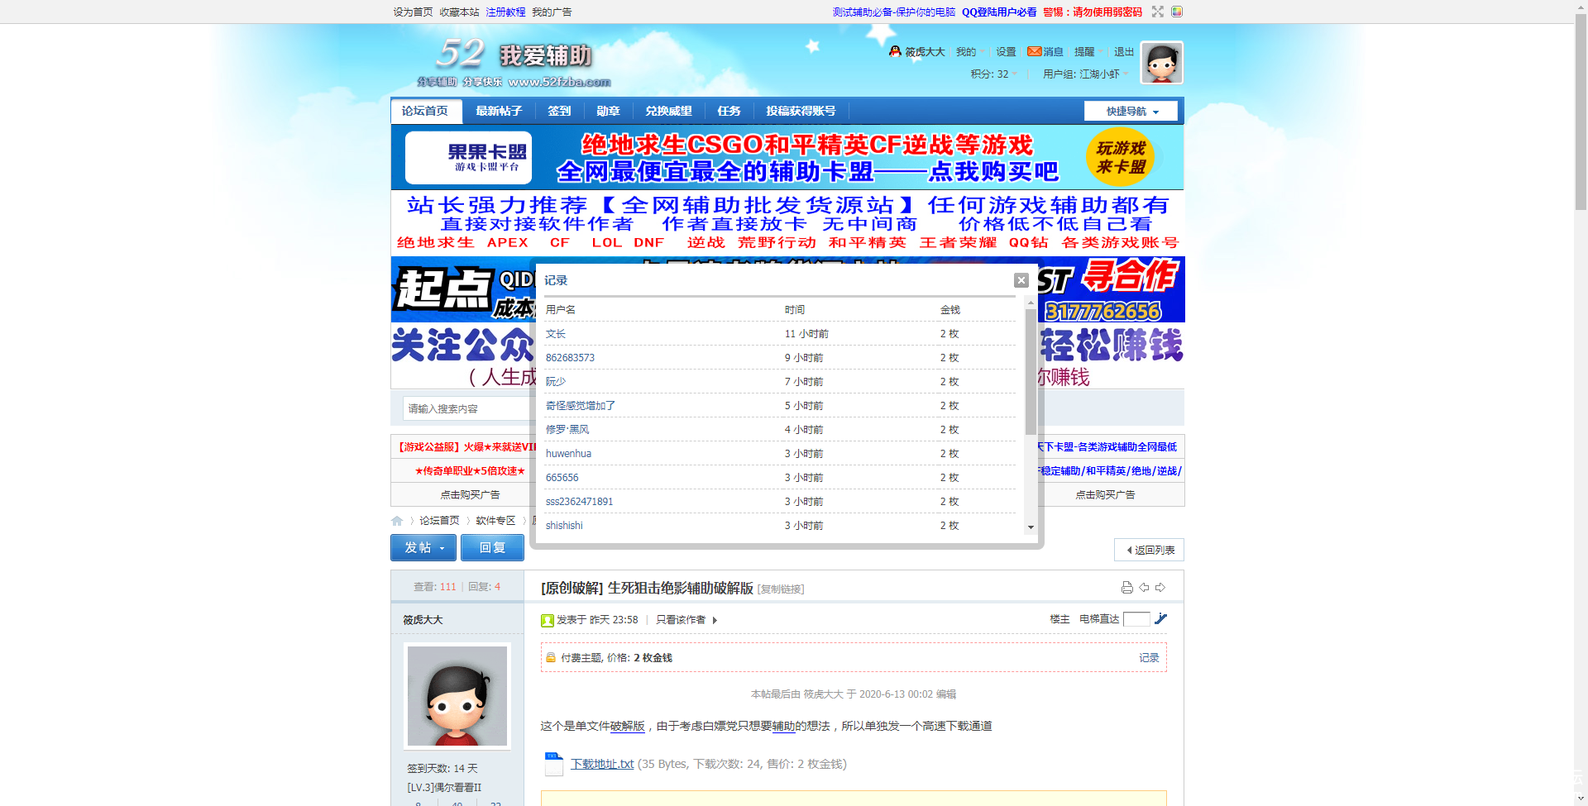Expand the 积分: 32 points dropdown

[994, 74]
